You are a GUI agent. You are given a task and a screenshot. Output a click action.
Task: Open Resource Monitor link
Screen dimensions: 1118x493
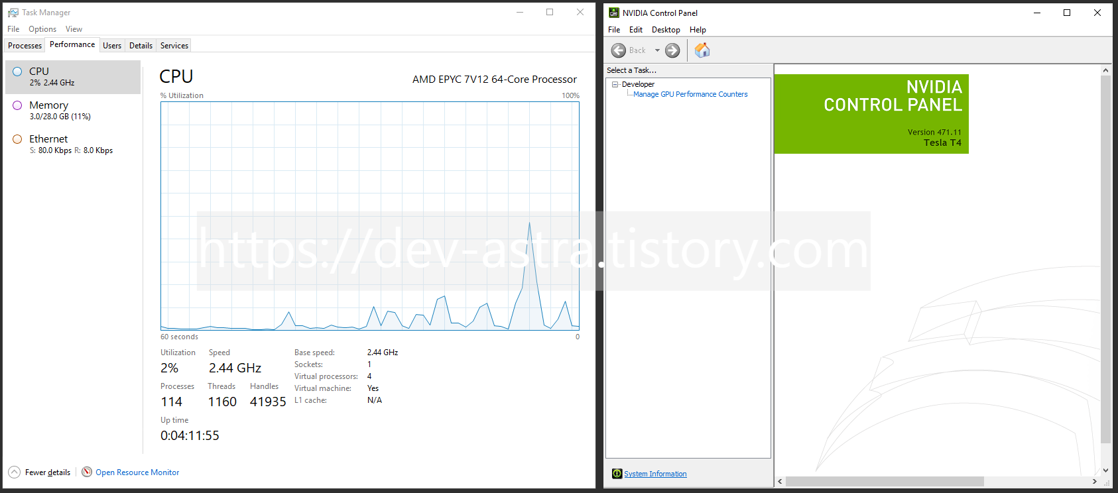[137, 472]
